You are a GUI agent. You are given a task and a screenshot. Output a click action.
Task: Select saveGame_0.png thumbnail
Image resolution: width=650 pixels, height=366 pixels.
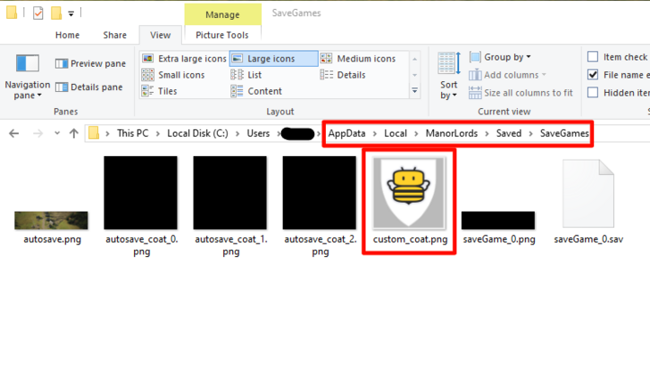pos(498,220)
